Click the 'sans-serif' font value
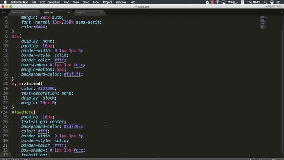The image size is (284, 160). point(88,22)
